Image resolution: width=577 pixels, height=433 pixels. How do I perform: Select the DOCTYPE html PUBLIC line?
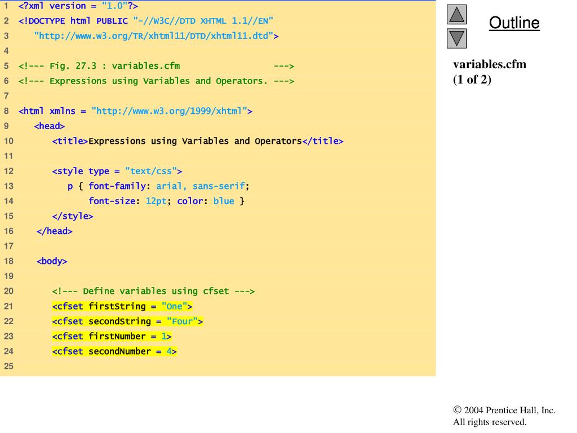point(146,21)
